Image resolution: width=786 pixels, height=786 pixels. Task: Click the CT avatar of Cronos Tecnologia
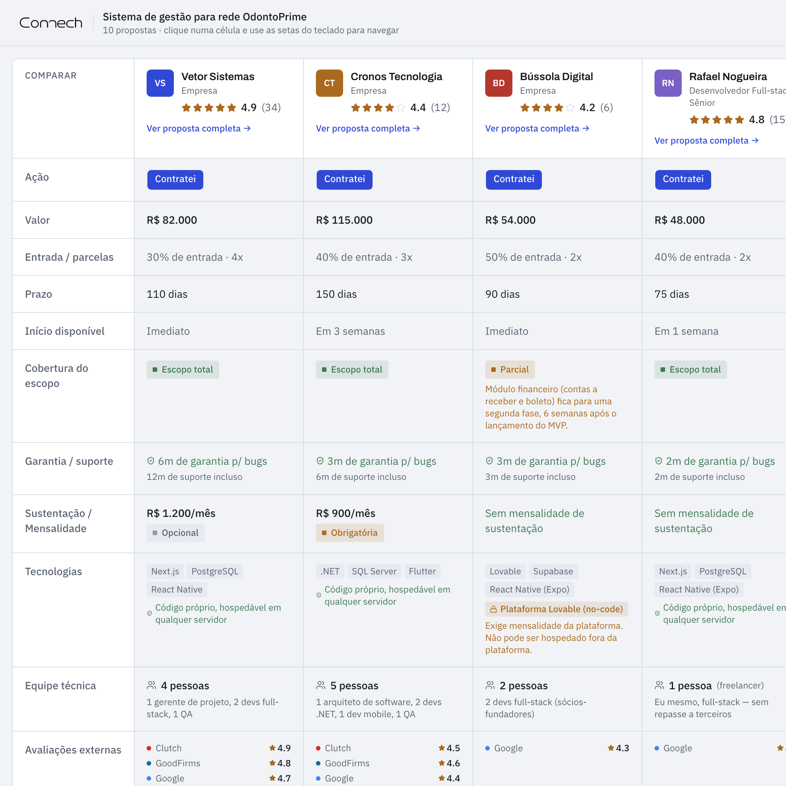coord(329,83)
